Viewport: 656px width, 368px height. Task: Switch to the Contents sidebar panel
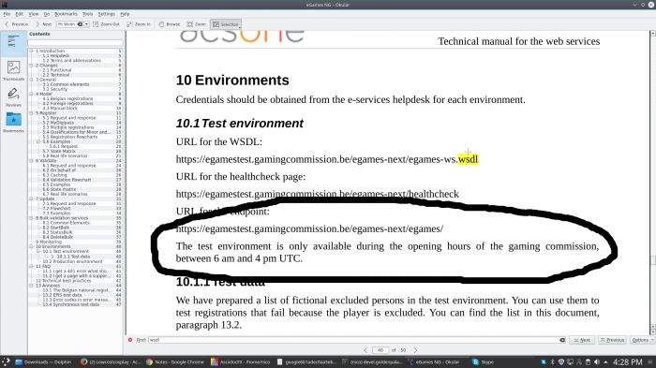[x=13, y=44]
